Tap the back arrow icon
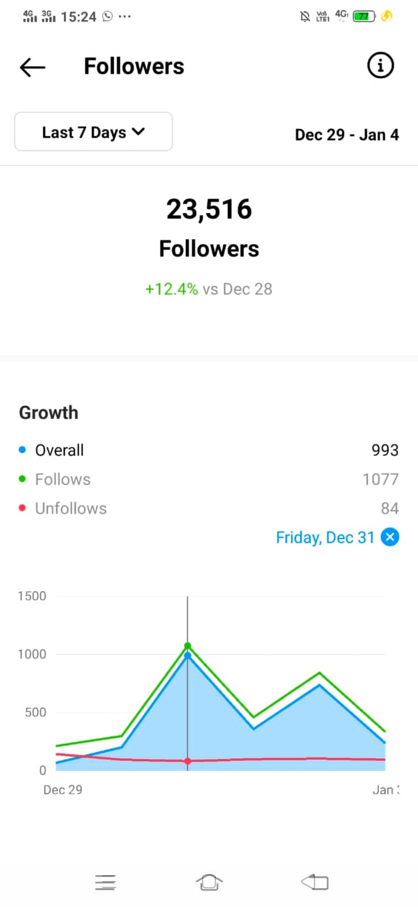 coord(33,67)
